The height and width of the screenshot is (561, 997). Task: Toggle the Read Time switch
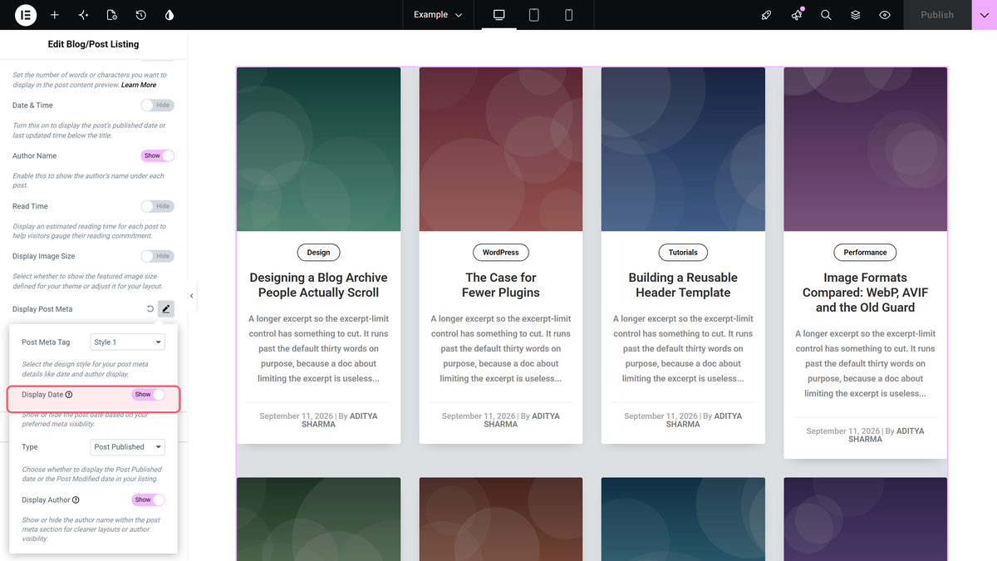[157, 206]
